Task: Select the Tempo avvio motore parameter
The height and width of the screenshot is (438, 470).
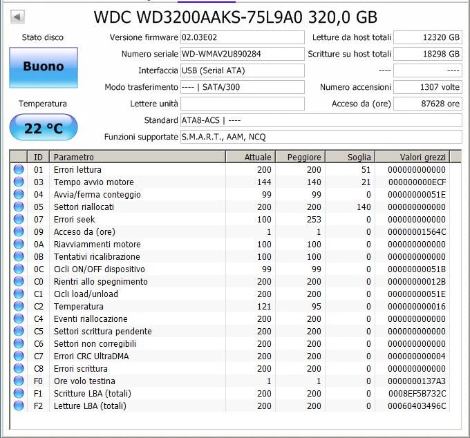Action: click(94, 182)
